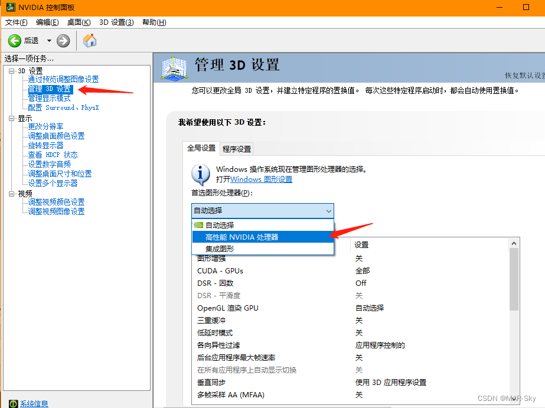The height and width of the screenshot is (408, 545).
Task: Click 恢复默认设置 button in header
Action: [525, 76]
